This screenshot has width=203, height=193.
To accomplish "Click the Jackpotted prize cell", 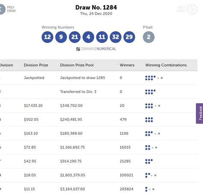I will click(x=34, y=78).
